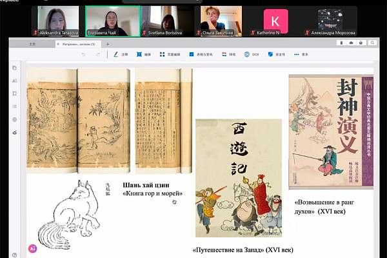387x258 pixels.
Task: Open the annotate (pen) tool
Action: pos(121,54)
